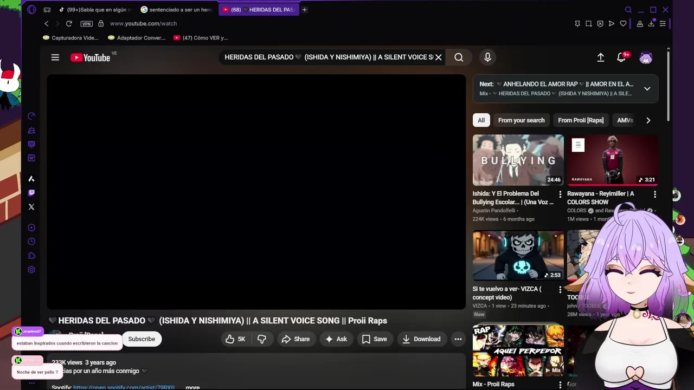Search with voice microphone button
This screenshot has height=390, width=694.
pyautogui.click(x=487, y=57)
